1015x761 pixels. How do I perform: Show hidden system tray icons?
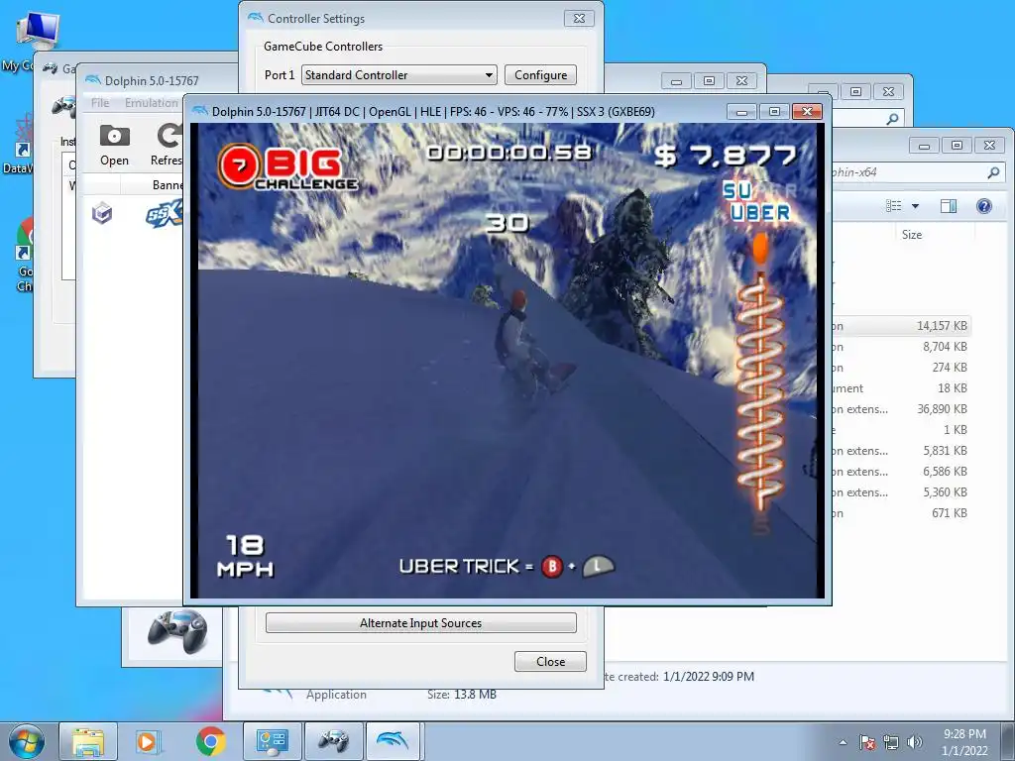pos(843,742)
